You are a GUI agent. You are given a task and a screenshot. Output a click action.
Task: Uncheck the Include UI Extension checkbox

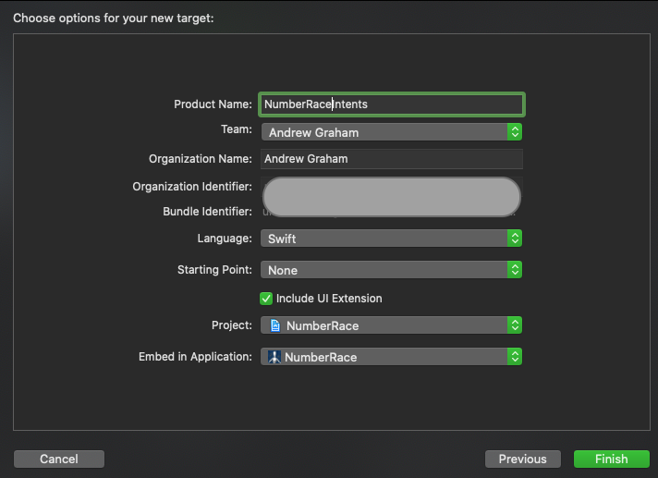point(267,299)
